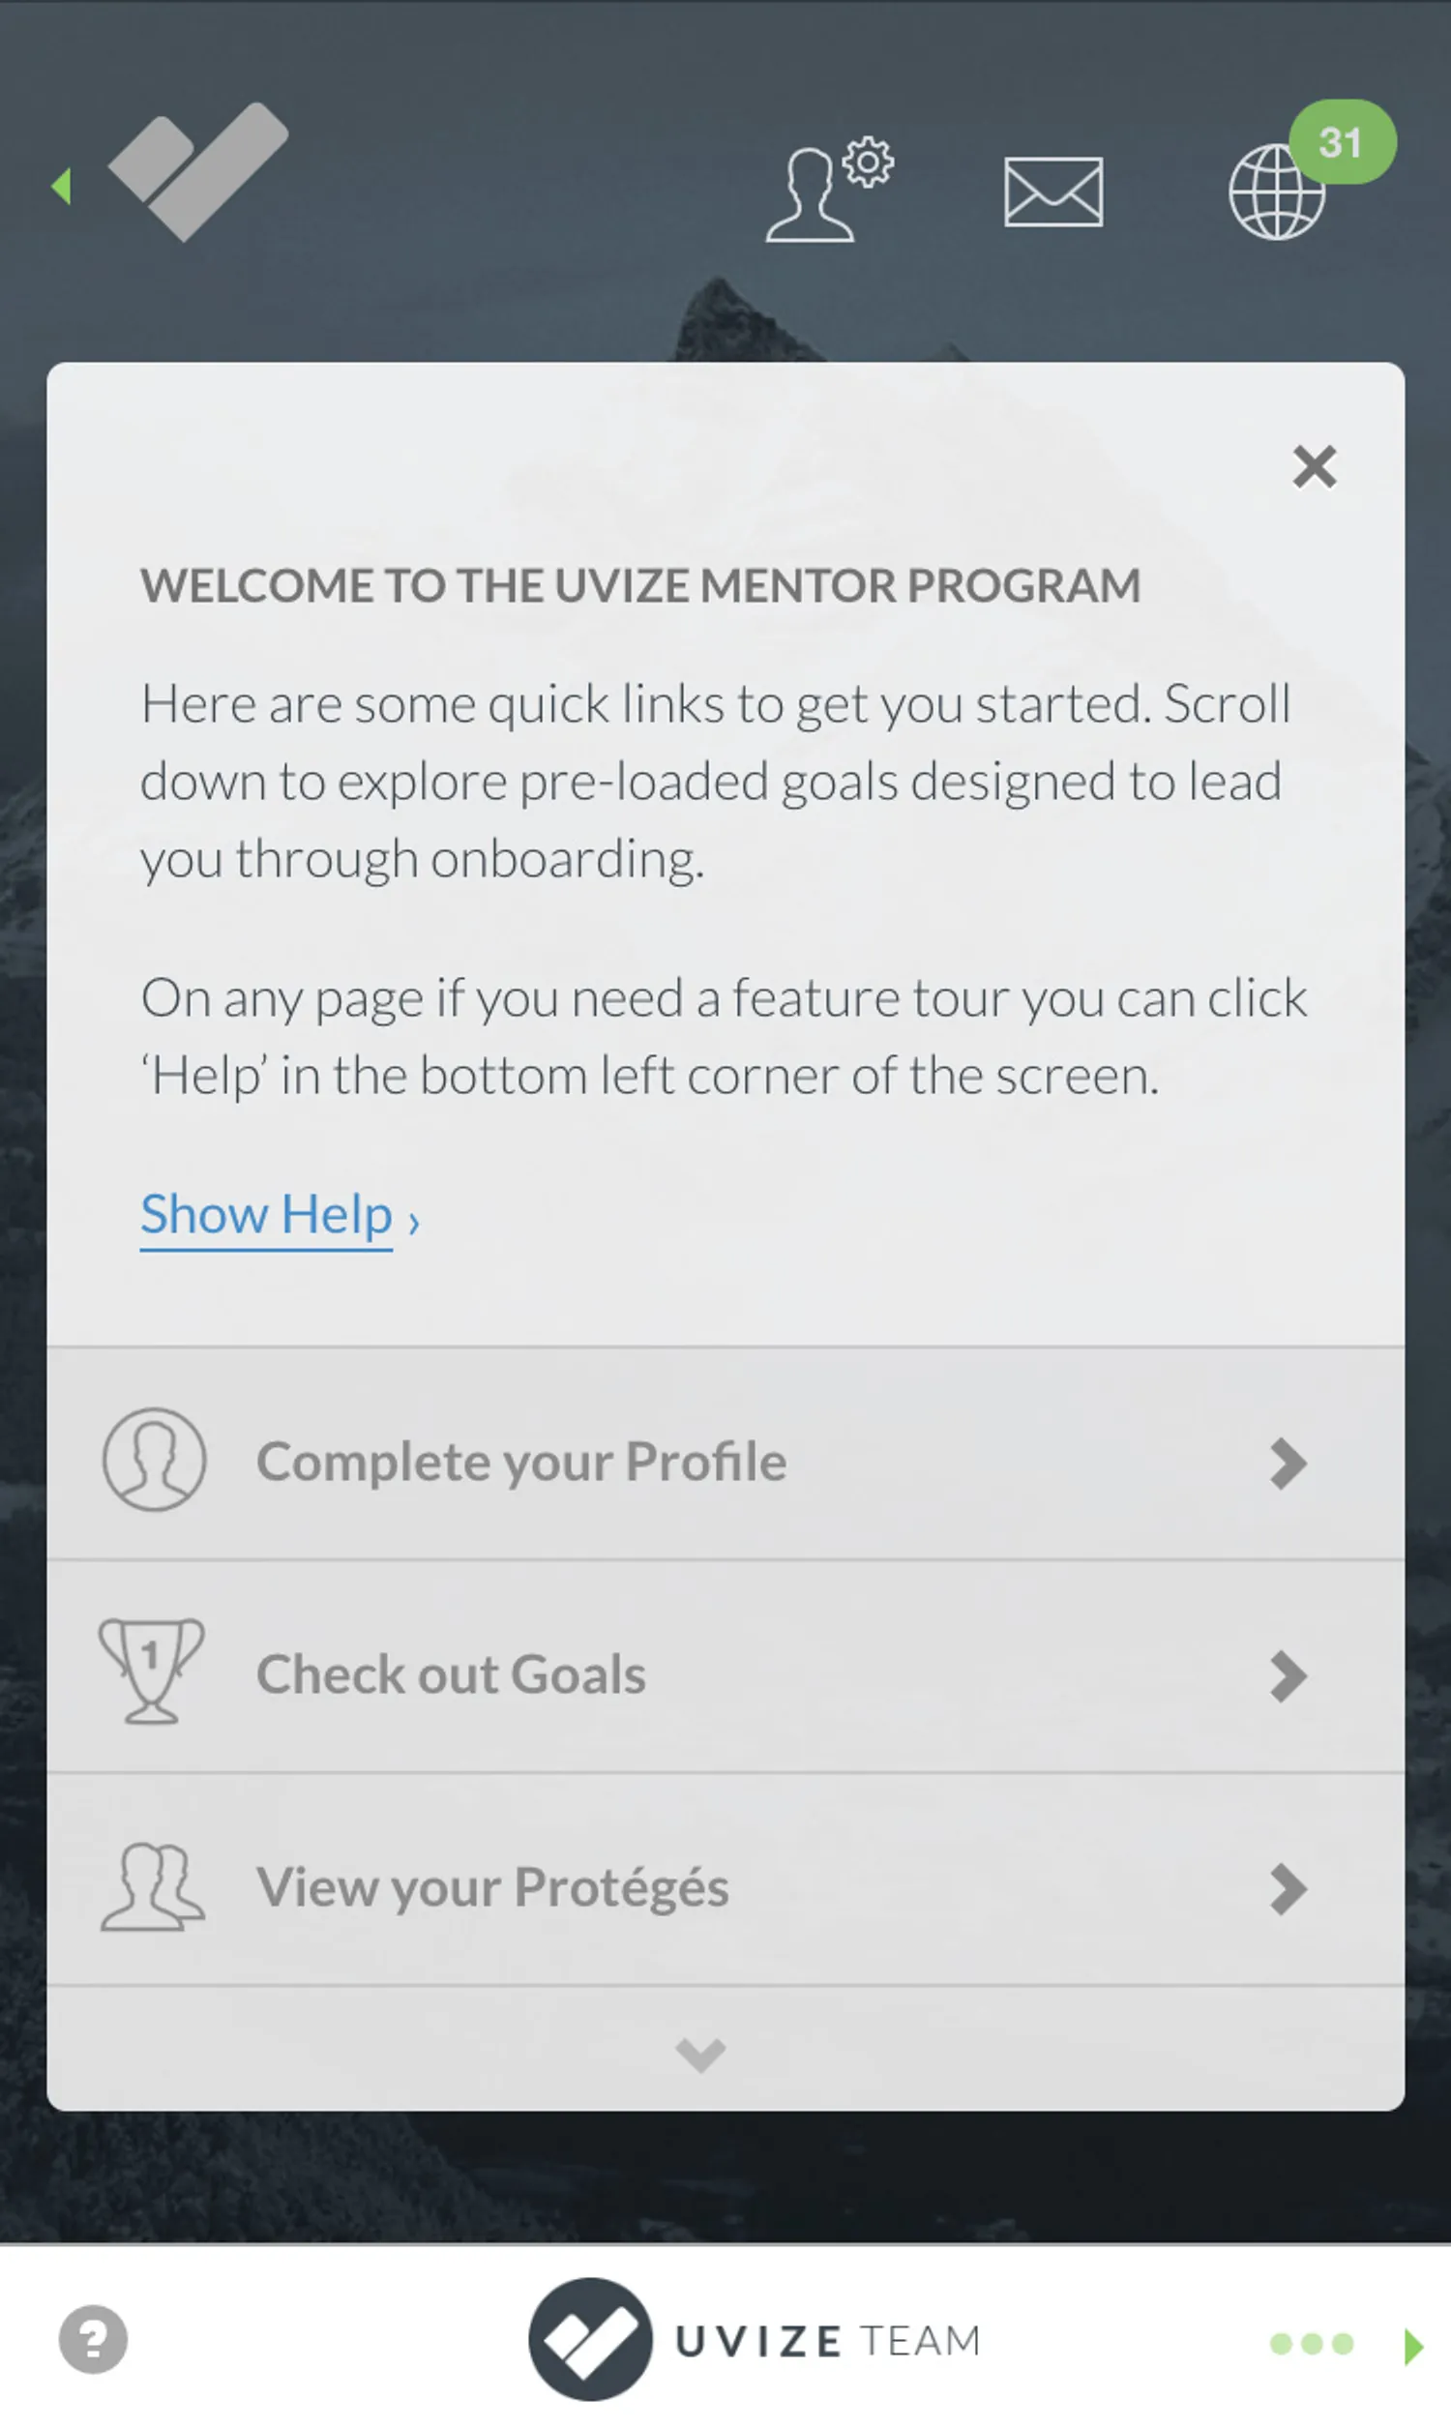This screenshot has height=2428, width=1451.
Task: Open the Check out Goals item
Action: [451, 1674]
